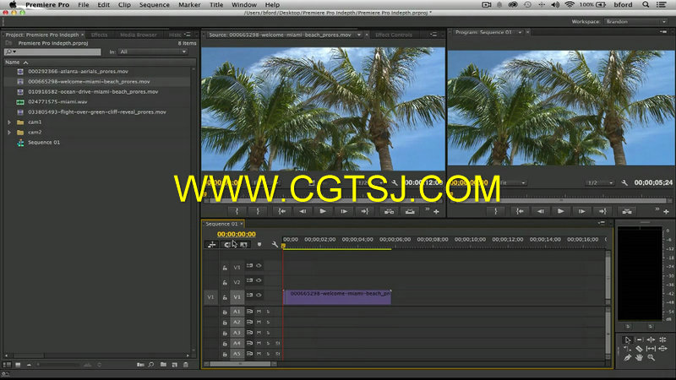Select the welcome-miami-beach clip on V1
This screenshot has width=676, height=380.
click(x=337, y=297)
